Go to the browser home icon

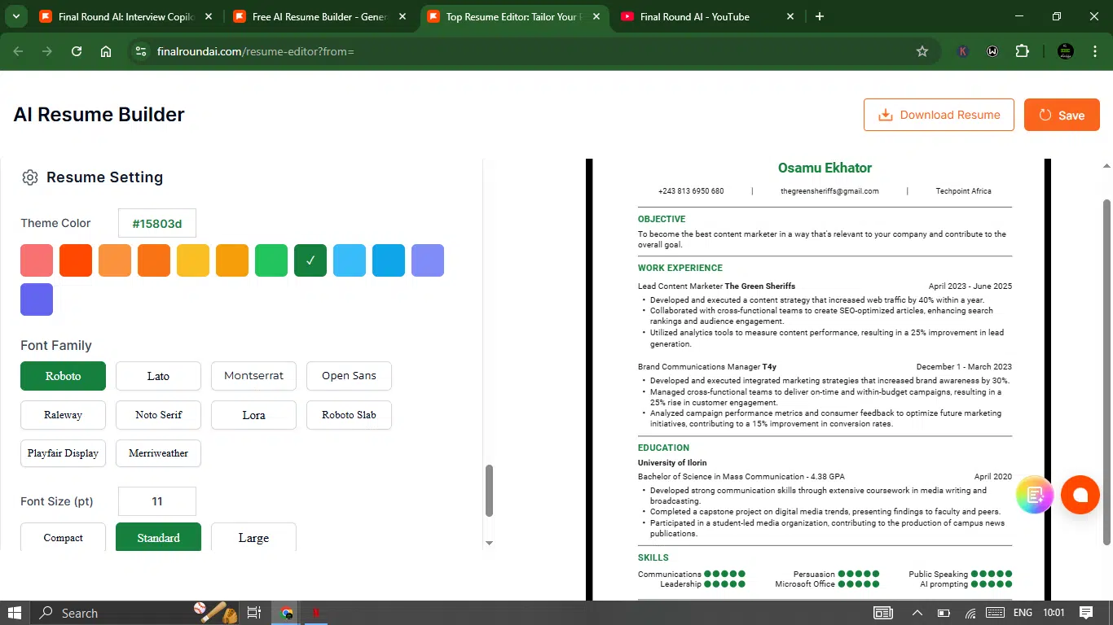coord(106,51)
